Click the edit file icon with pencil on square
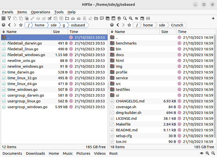This screenshot has width=217, height=157. point(44,18)
